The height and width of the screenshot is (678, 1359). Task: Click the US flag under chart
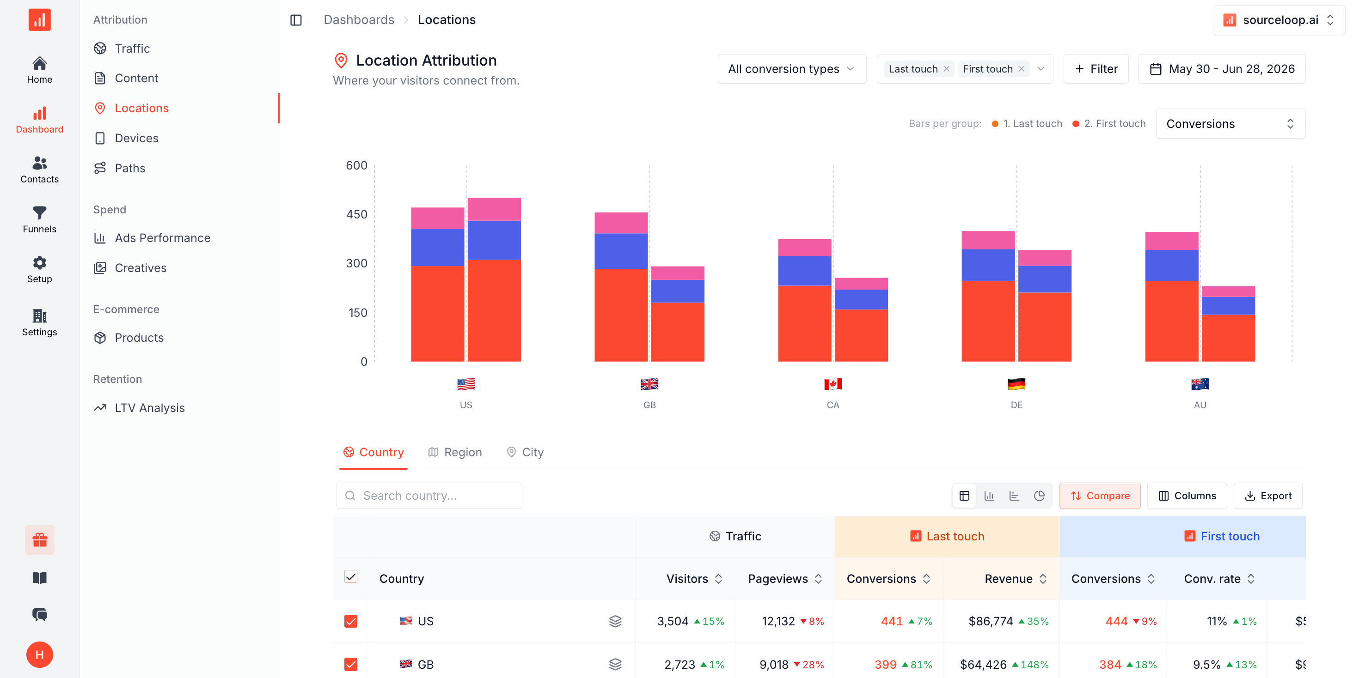(466, 384)
